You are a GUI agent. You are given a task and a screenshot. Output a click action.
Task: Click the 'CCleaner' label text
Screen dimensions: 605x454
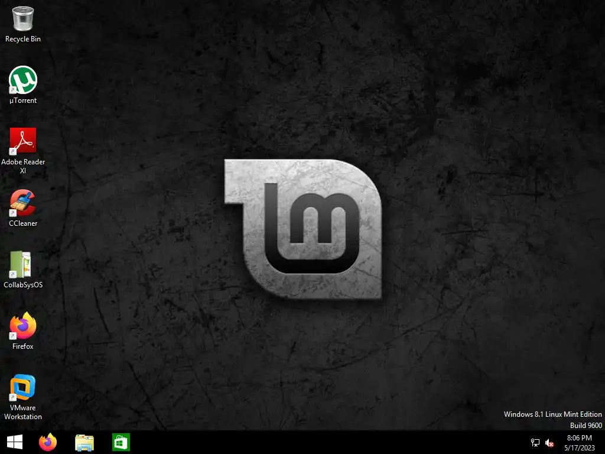(23, 223)
